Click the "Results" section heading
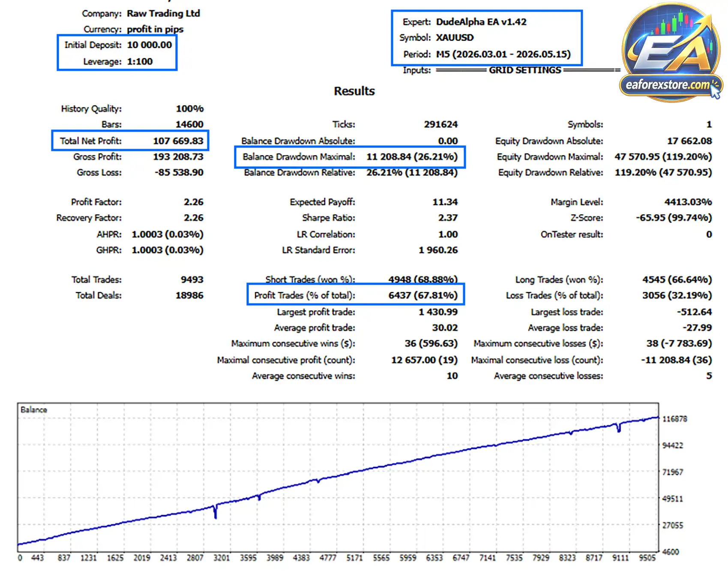 (x=354, y=91)
